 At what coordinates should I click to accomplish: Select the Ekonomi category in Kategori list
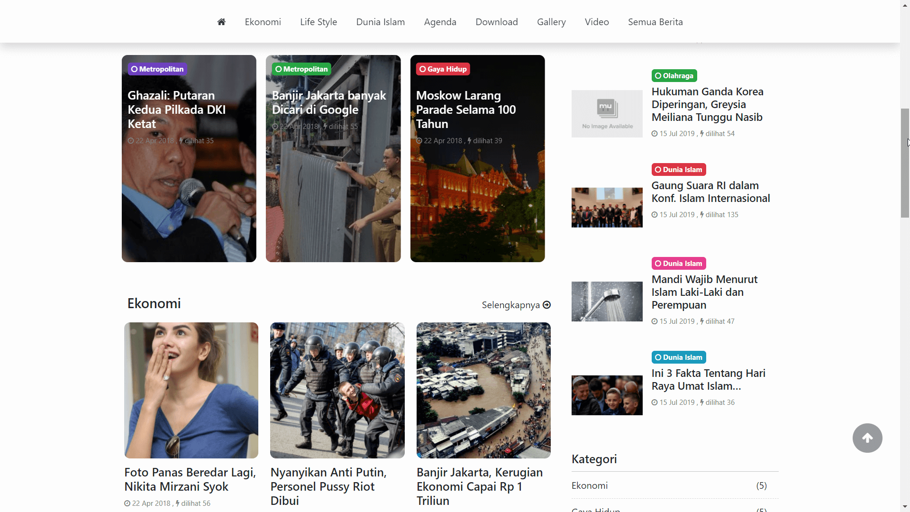[x=590, y=485]
